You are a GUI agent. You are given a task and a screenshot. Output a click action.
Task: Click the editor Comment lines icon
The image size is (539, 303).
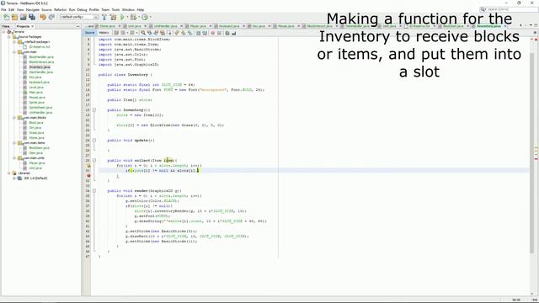click(x=227, y=33)
